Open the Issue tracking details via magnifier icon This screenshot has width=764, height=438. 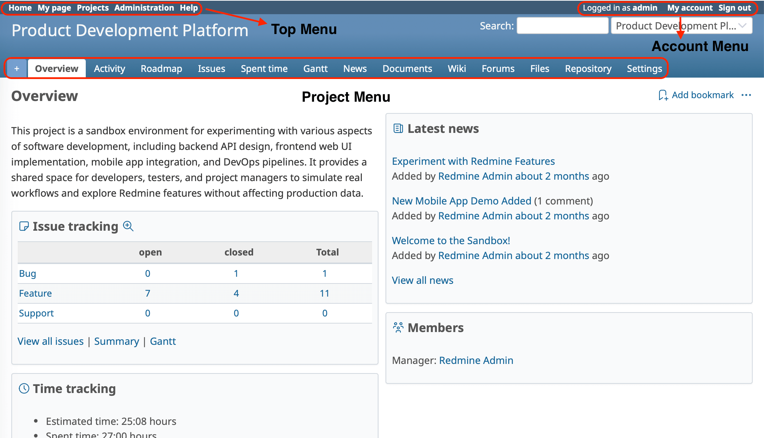tap(128, 226)
